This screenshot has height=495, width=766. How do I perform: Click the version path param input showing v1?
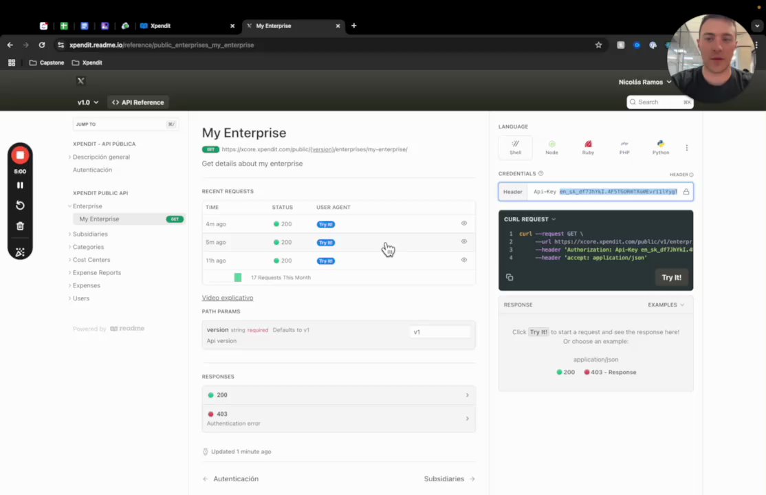pos(439,332)
